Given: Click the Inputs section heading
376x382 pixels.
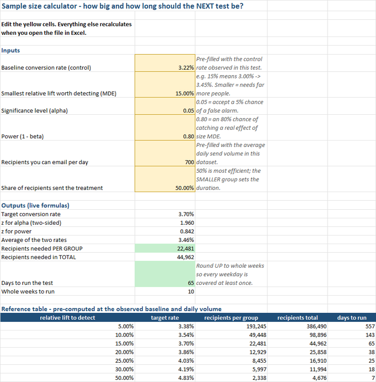Looking at the screenshot, I should [x=11, y=50].
